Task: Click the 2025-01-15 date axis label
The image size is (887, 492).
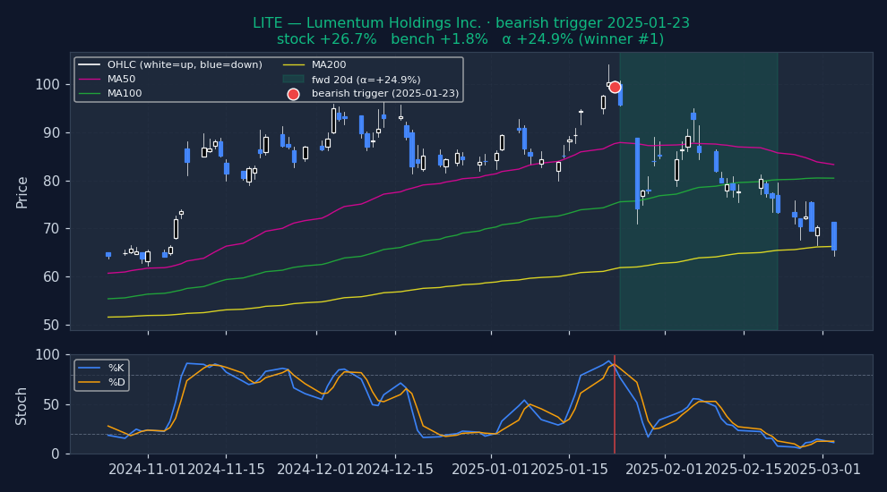Action: [569, 470]
